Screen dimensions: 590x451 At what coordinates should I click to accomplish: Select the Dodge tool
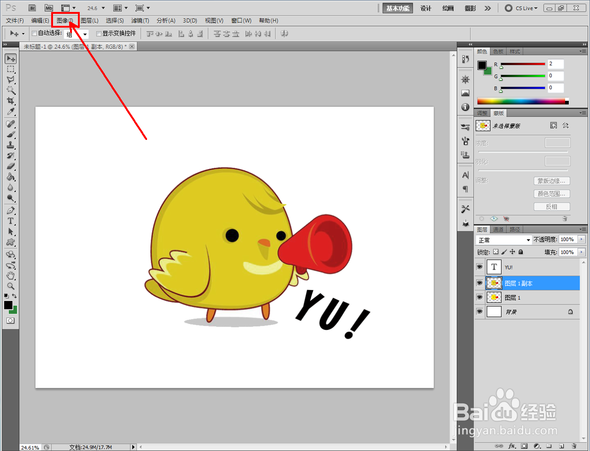[11, 198]
